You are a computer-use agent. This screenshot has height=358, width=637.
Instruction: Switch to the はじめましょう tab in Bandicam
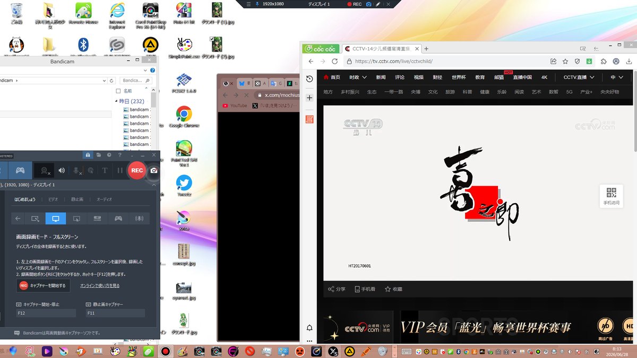[25, 199]
